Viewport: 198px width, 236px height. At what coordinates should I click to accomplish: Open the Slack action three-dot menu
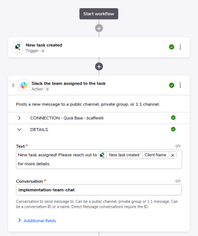[x=180, y=85]
